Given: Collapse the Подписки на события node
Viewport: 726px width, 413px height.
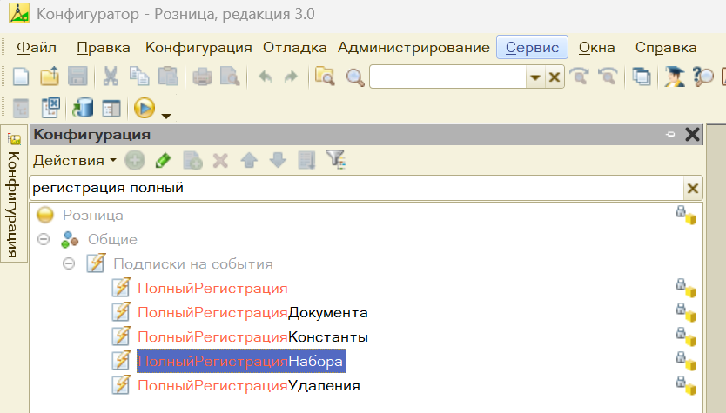Looking at the screenshot, I should [69, 263].
